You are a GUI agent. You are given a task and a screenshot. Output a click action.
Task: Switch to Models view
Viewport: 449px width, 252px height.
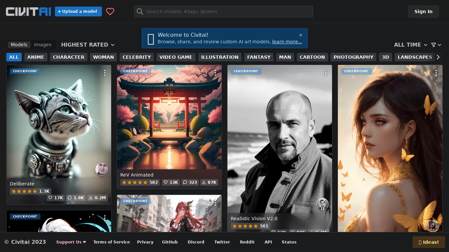19,45
